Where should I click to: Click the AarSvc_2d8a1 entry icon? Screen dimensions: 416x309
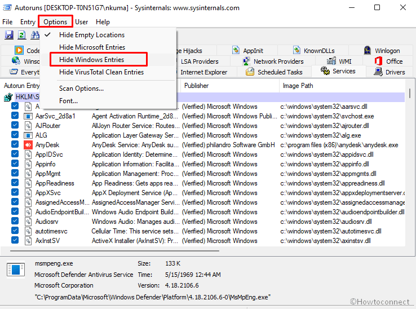pyautogui.click(x=28, y=116)
